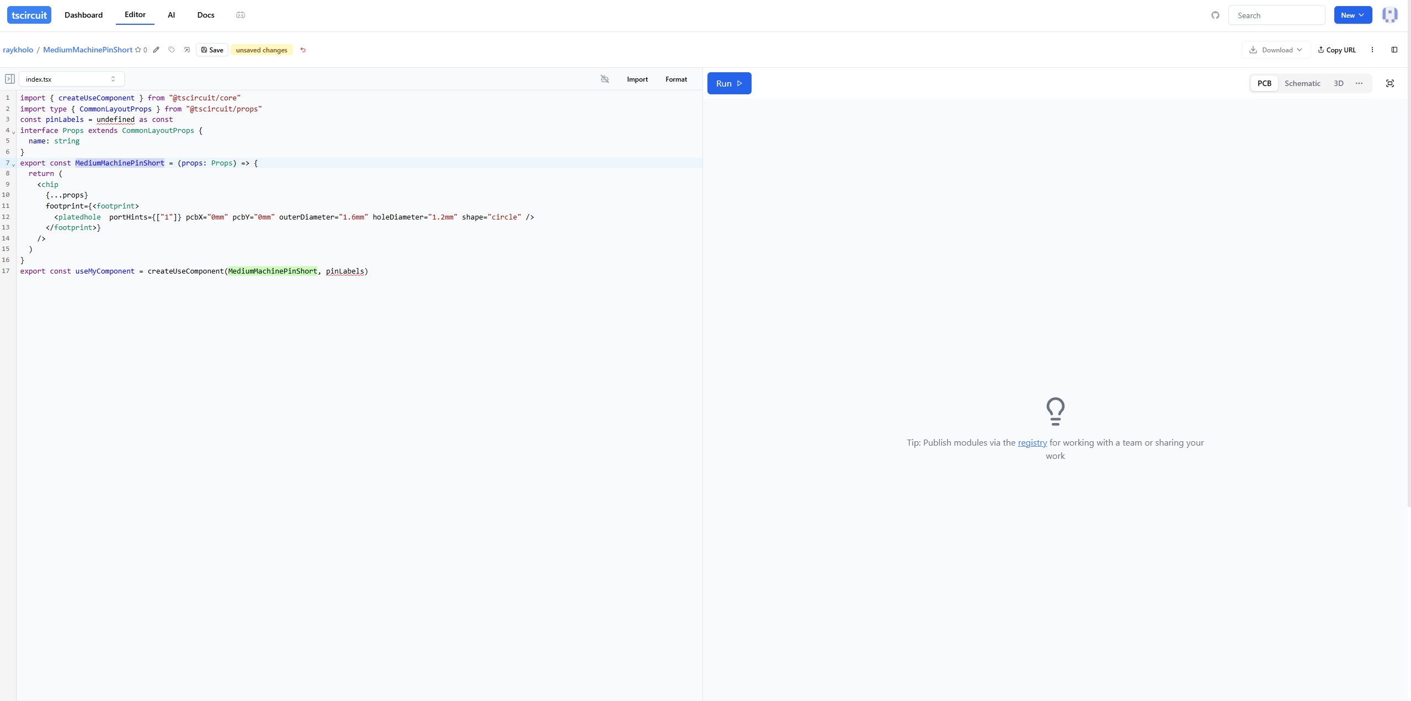Click the disabled AI autocomplete icon
This screenshot has height=701, width=1411.
pos(605,79)
